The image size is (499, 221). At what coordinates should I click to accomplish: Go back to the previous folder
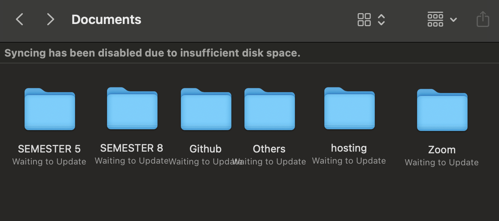tap(20, 19)
